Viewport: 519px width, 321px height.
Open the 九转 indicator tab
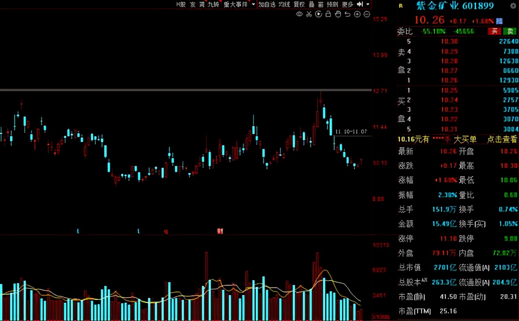[x=213, y=4]
